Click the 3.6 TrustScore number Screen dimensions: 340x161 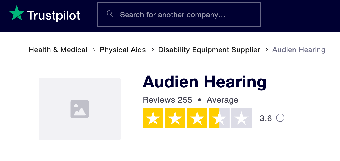pyautogui.click(x=266, y=118)
